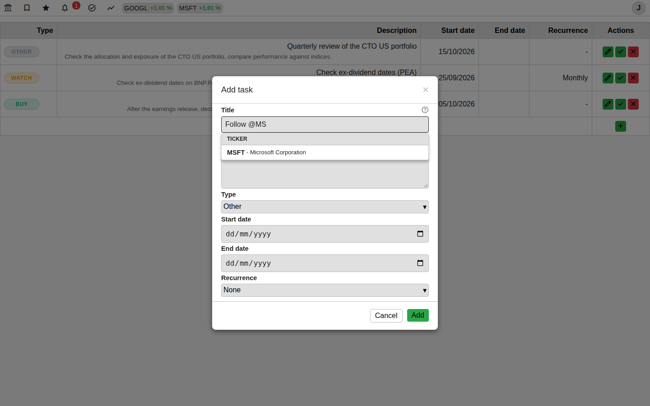Mark the Monthly ex-dividend task done
This screenshot has width=650, height=406.
point(621,78)
